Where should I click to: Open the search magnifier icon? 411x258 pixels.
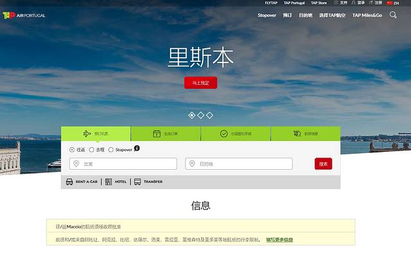click(393, 15)
